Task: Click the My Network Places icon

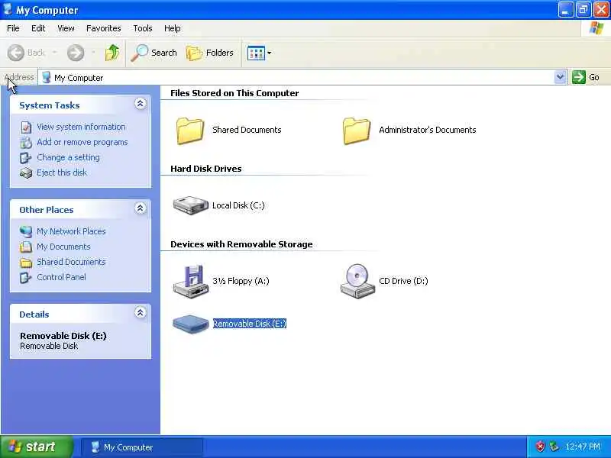Action: click(x=26, y=232)
